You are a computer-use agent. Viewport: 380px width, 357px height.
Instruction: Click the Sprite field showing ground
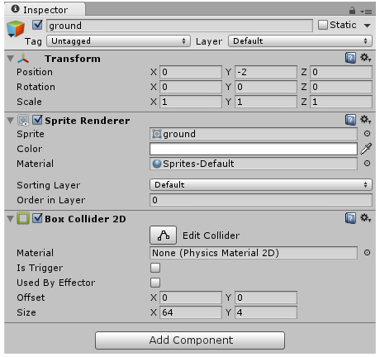click(254, 134)
